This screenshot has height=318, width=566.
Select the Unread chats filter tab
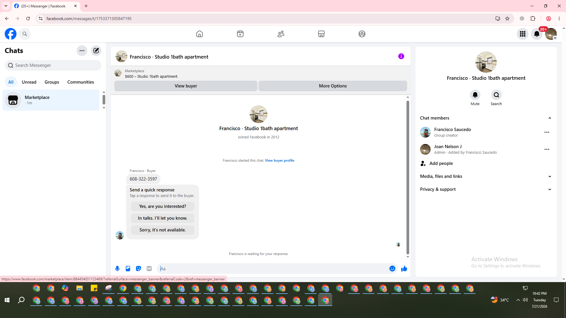29,82
